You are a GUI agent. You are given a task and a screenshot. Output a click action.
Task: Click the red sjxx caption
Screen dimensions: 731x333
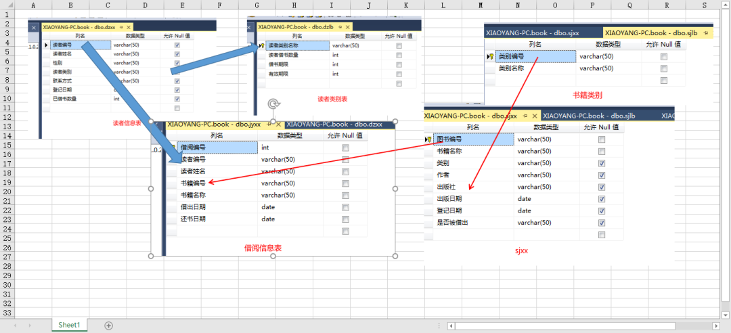pyautogui.click(x=521, y=250)
